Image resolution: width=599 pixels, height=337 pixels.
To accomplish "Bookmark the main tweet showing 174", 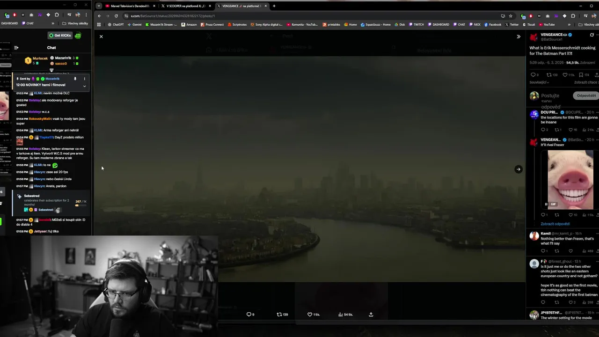I will point(581,75).
